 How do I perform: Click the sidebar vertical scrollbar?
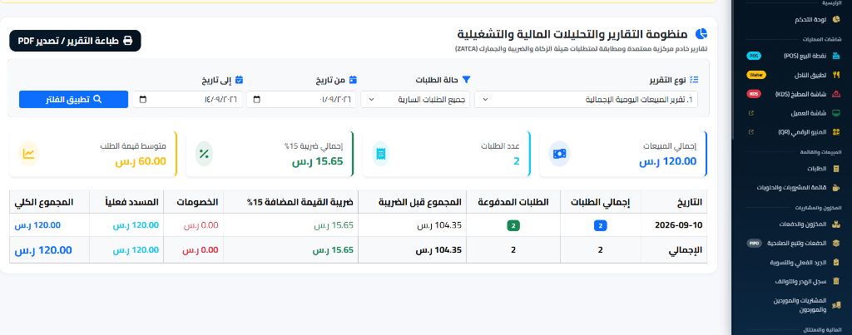point(734,68)
